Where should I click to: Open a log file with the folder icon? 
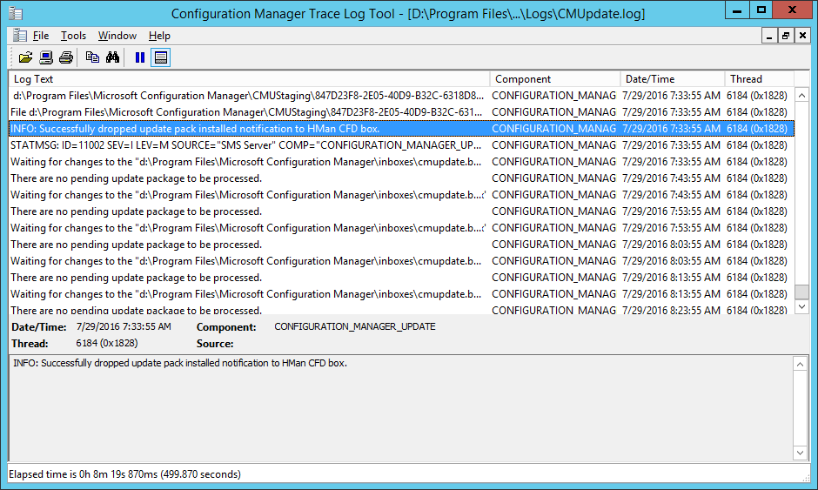[x=25, y=57]
